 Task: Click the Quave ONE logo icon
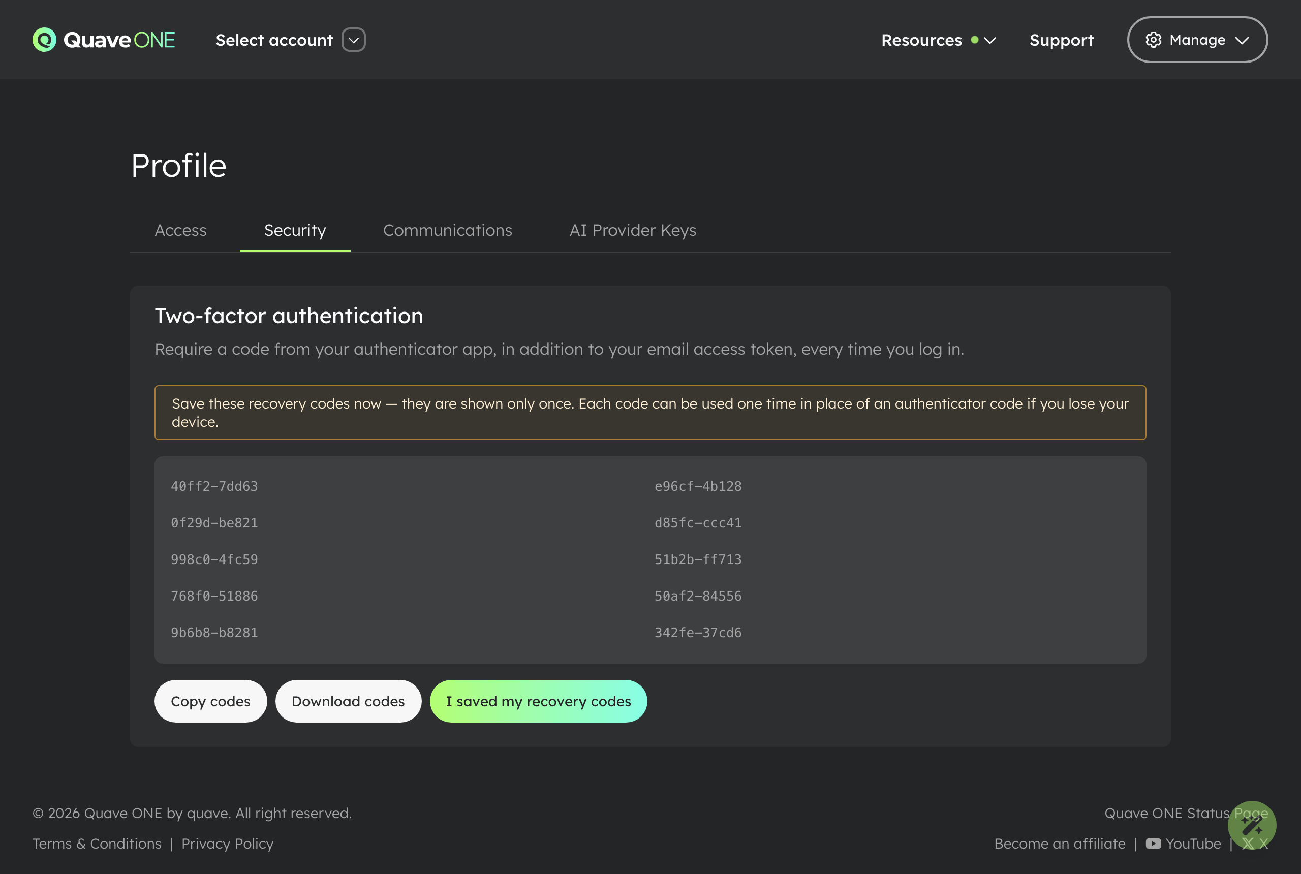(44, 40)
